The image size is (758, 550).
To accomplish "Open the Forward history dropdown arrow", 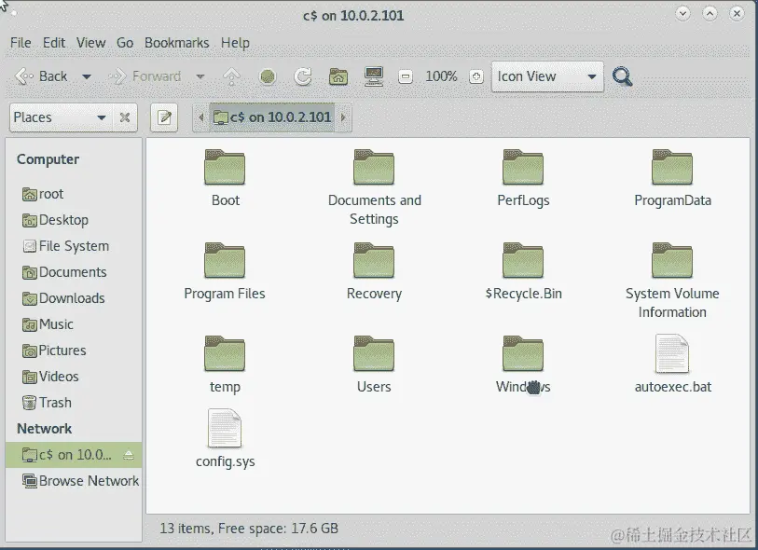I will (200, 76).
